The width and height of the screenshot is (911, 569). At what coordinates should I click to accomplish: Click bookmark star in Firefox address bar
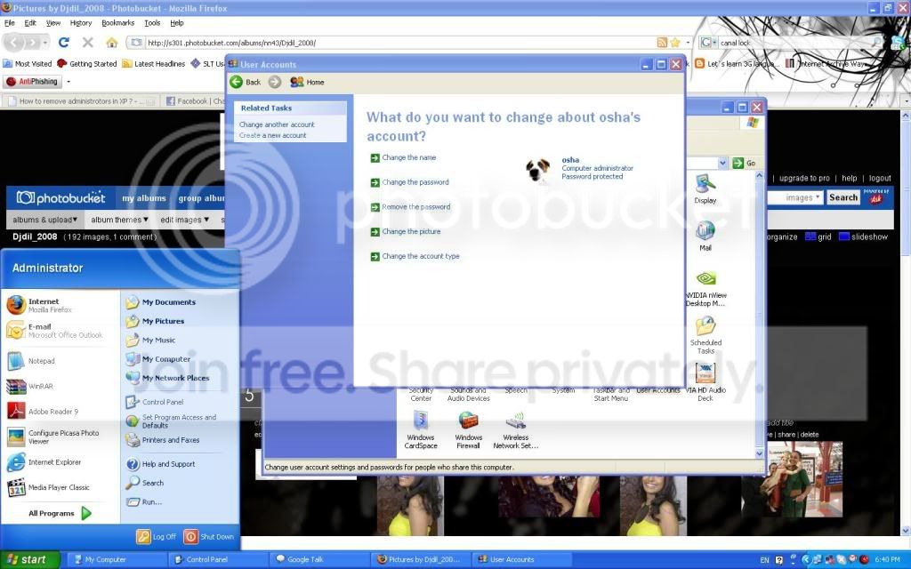point(674,43)
